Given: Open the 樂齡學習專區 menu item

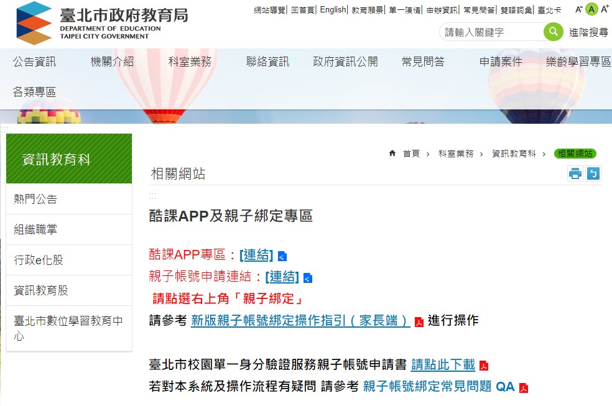Looking at the screenshot, I should (x=578, y=62).
